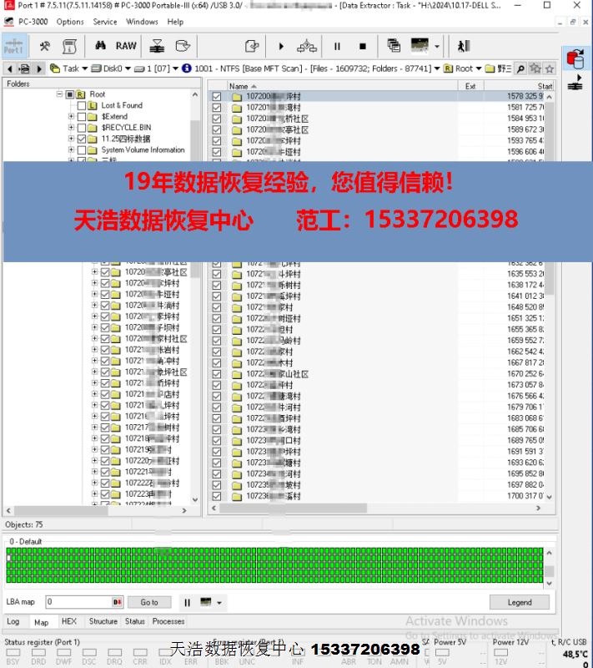Launch the RAW recovery tool
593x668 pixels.
tap(126, 46)
